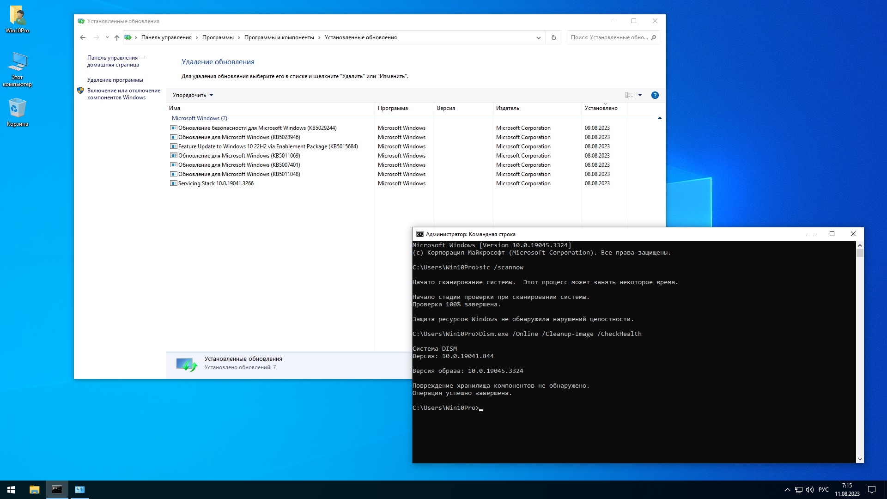Image resolution: width=887 pixels, height=499 pixels.
Task: Click the forward navigation arrow
Action: [x=96, y=37]
